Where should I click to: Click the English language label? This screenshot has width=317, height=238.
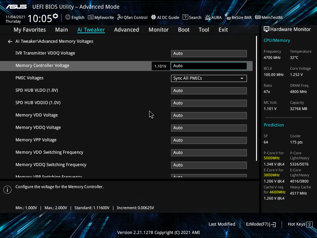click(78, 18)
